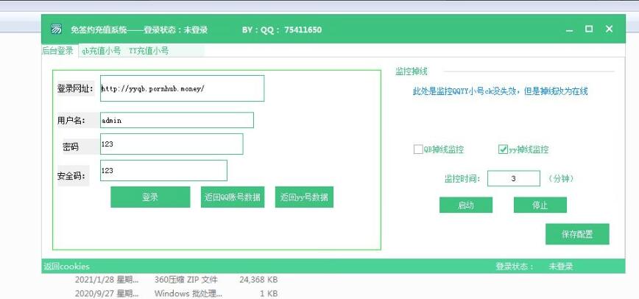This screenshot has height=299, width=639.
Task: Click the app logo icon in title bar
Action: coord(56,29)
